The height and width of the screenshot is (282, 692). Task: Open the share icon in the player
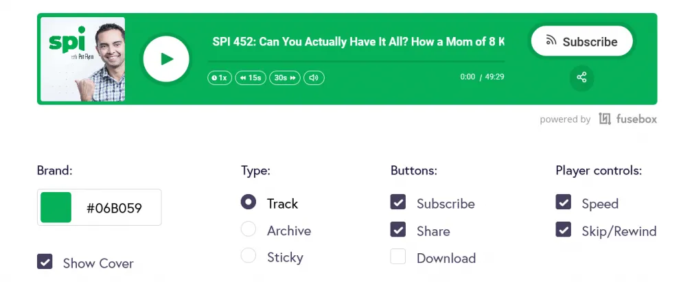(x=581, y=78)
